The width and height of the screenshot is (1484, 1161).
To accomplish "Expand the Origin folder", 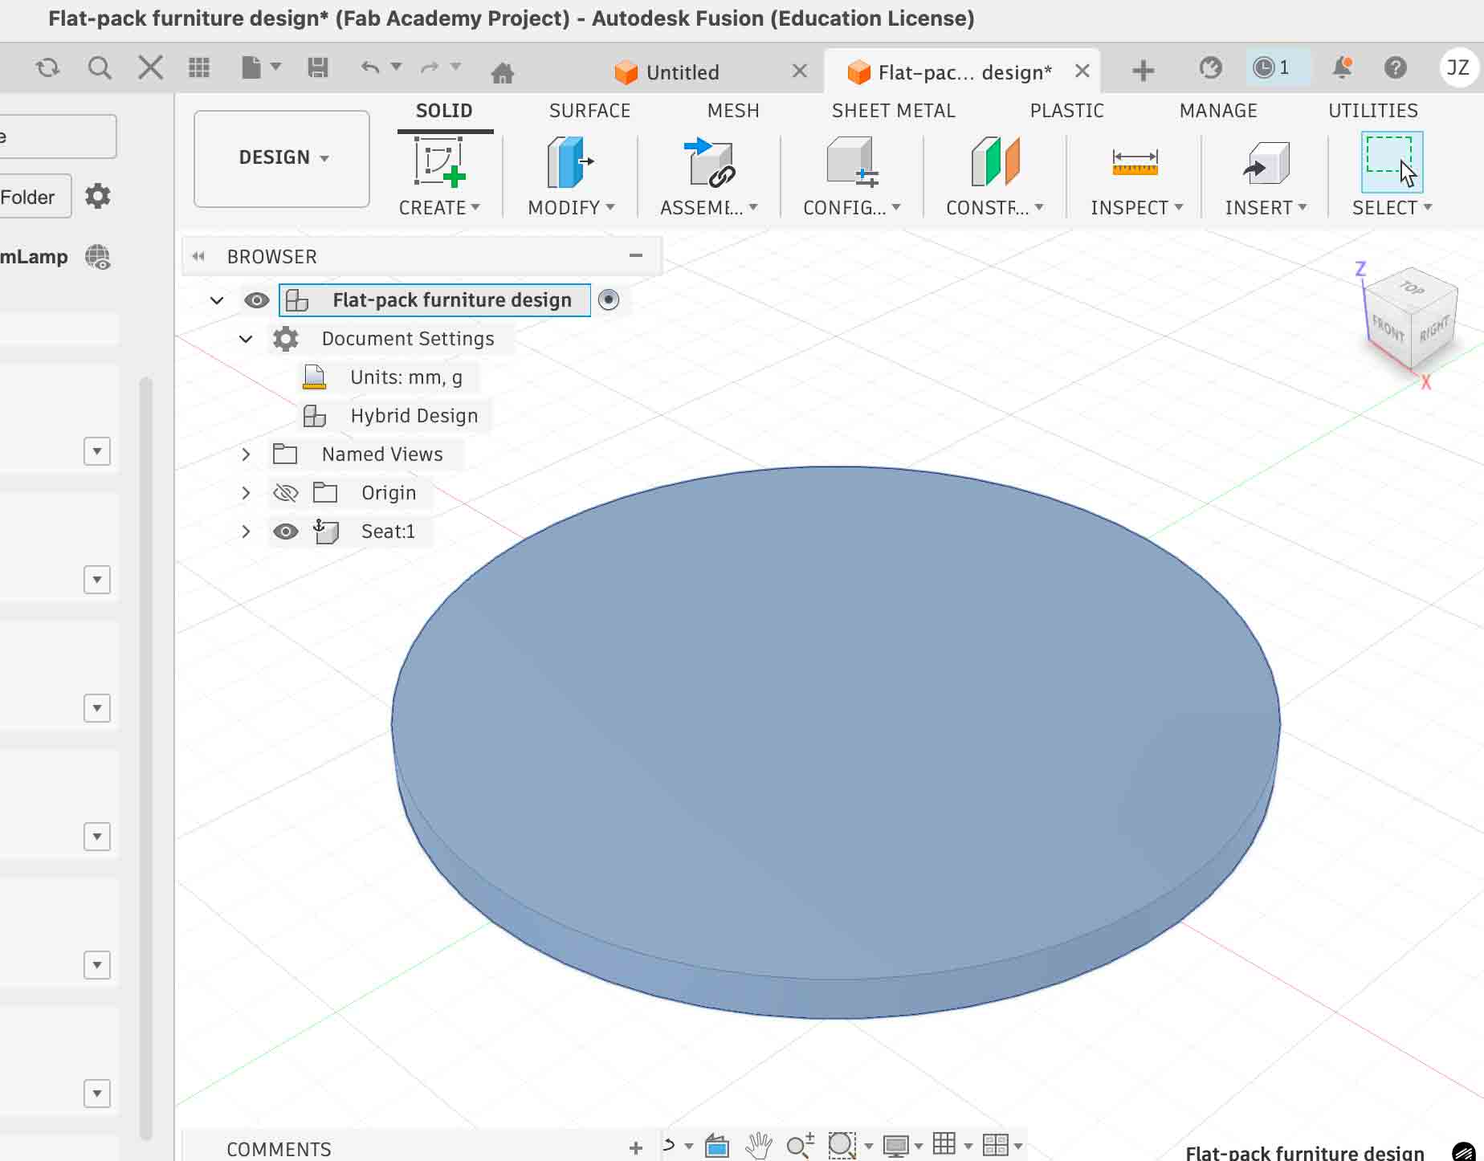I will coord(246,493).
